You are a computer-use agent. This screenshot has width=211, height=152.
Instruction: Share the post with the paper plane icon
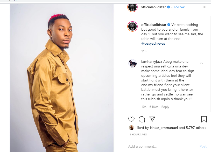tap(152, 119)
